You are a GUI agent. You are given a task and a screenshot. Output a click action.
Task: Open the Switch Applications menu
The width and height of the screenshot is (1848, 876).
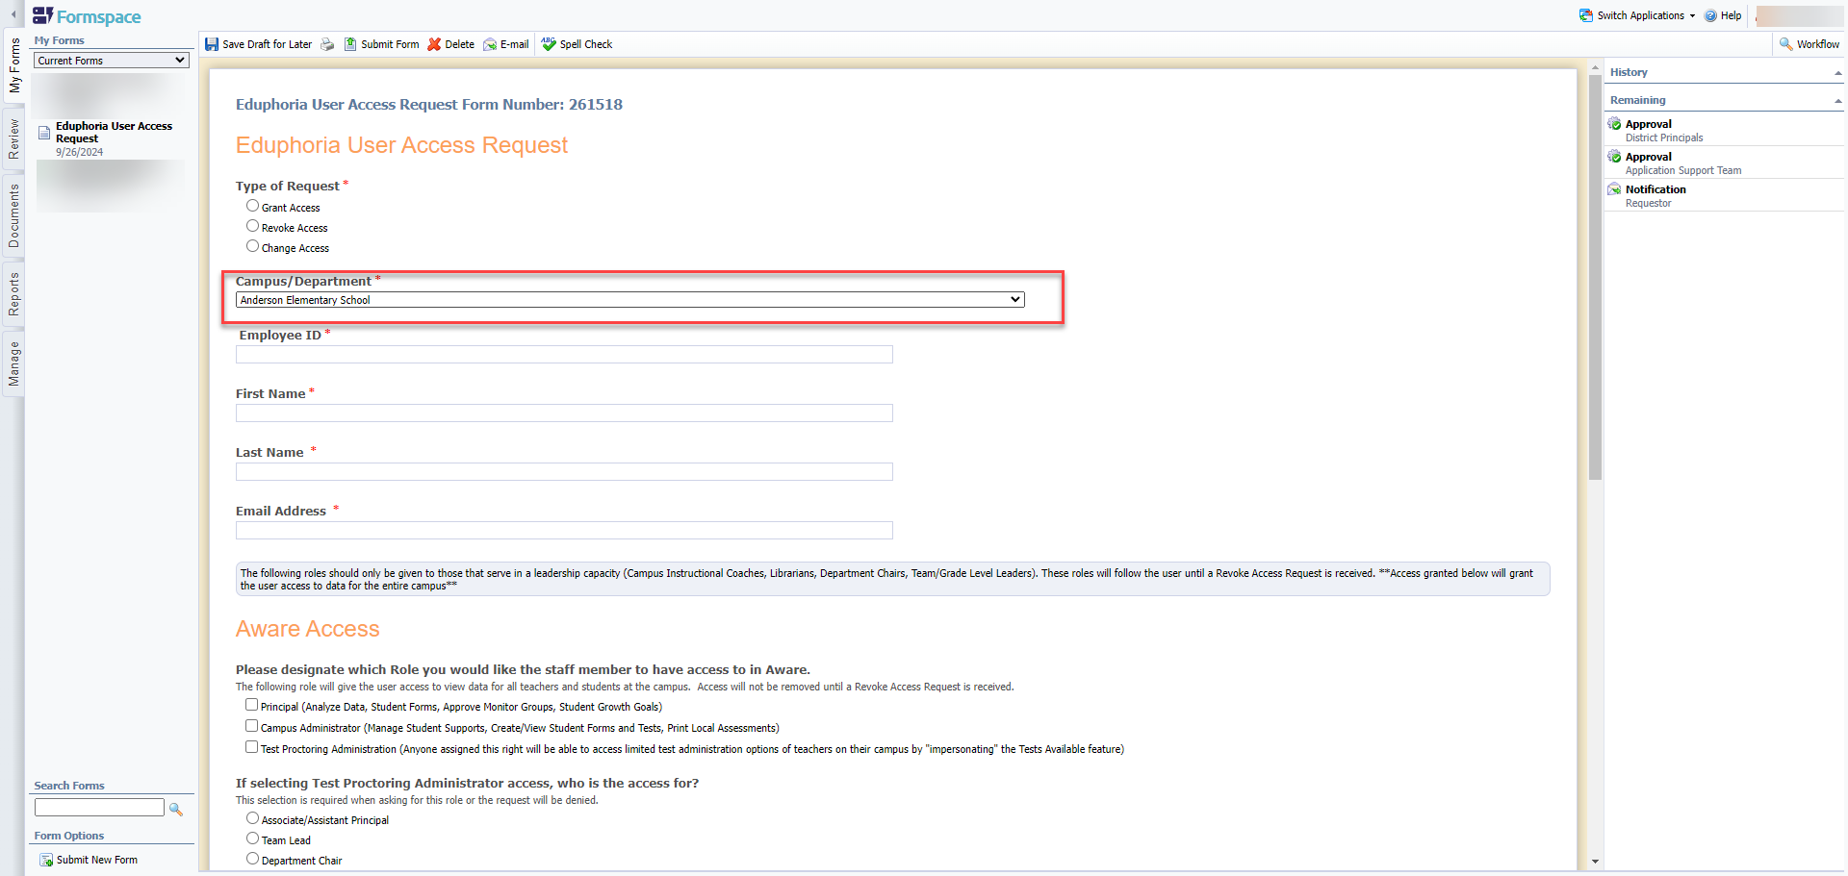click(1636, 15)
